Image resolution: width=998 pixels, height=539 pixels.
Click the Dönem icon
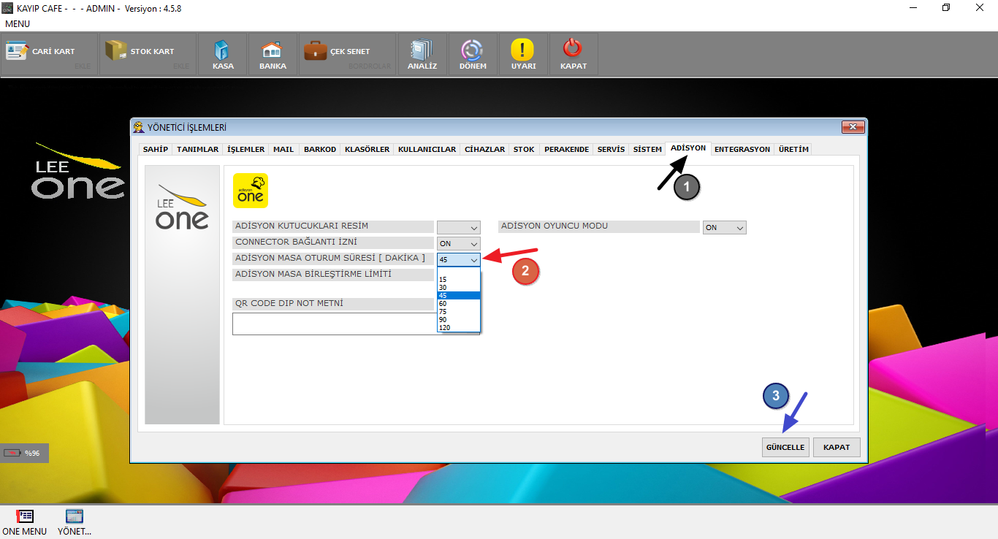coord(473,51)
